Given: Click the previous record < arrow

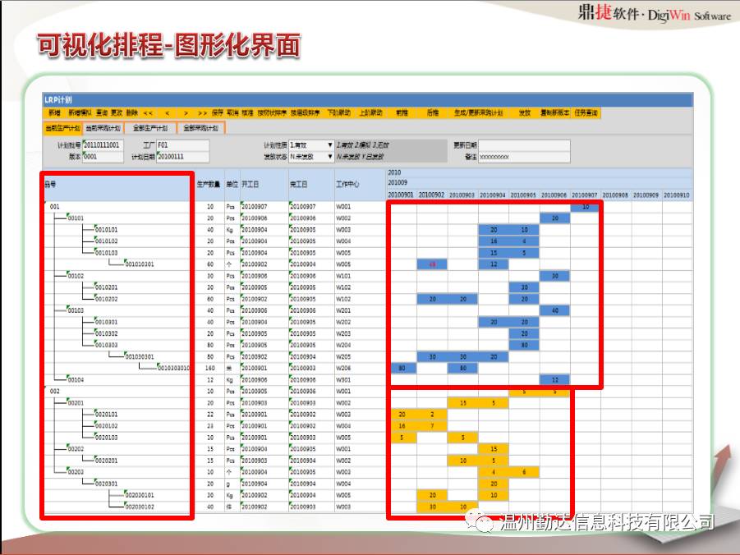Looking at the screenshot, I should [167, 112].
